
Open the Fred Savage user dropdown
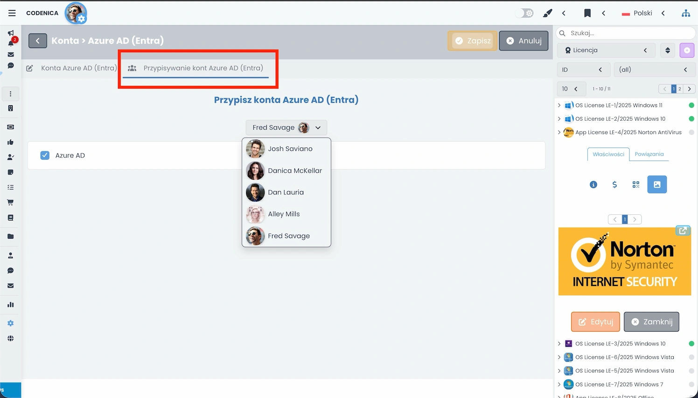(286, 128)
